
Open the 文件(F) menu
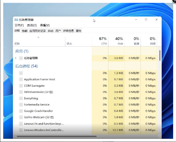click(x=19, y=25)
